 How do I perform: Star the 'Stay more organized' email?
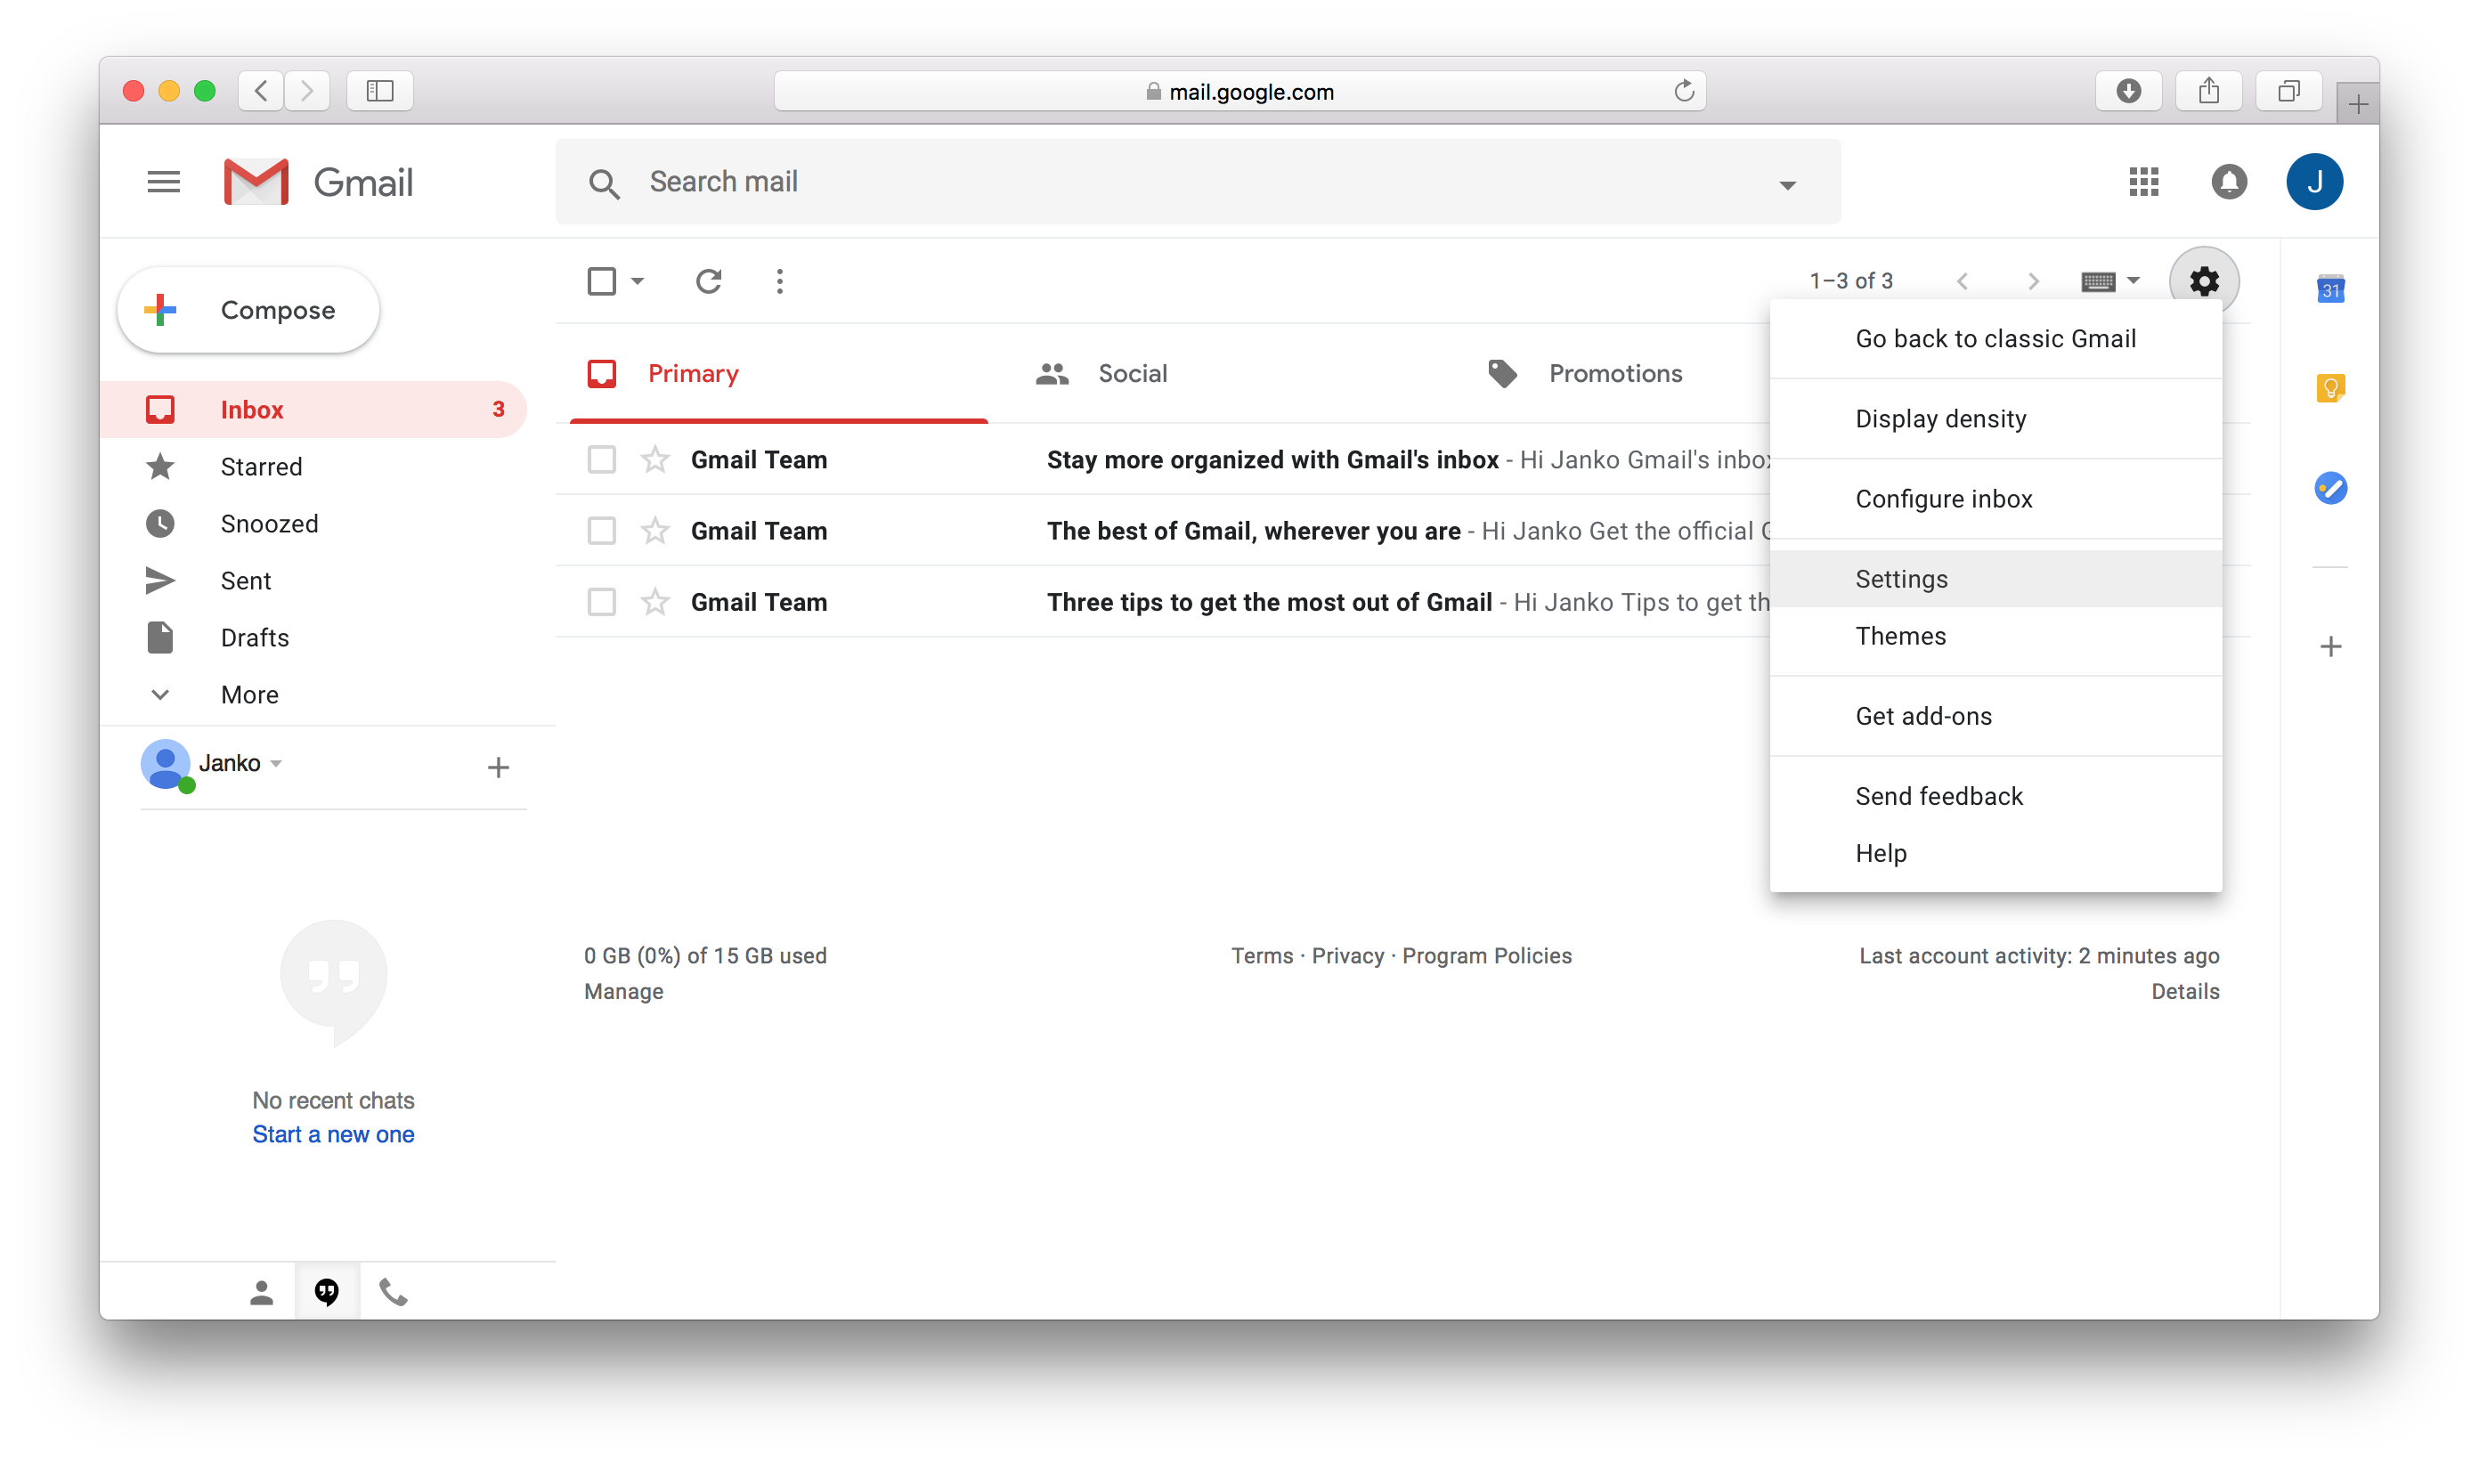(x=655, y=460)
